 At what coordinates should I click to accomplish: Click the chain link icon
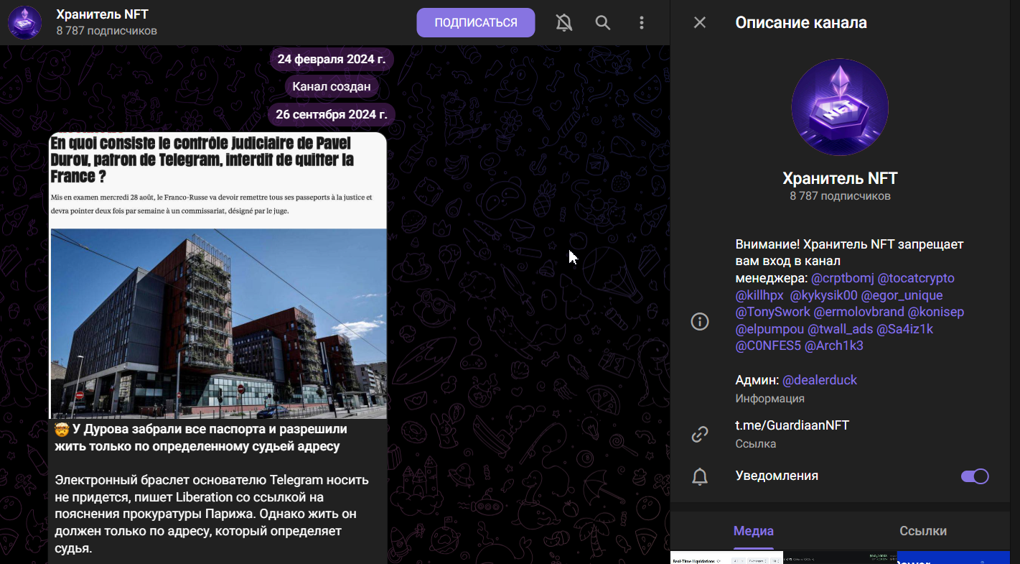[x=700, y=434]
